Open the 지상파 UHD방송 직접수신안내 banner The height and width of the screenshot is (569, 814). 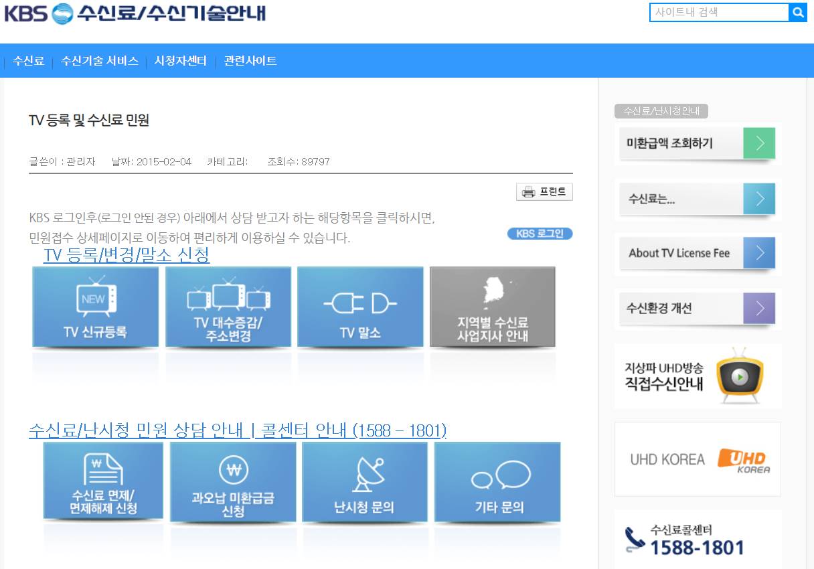coord(698,376)
